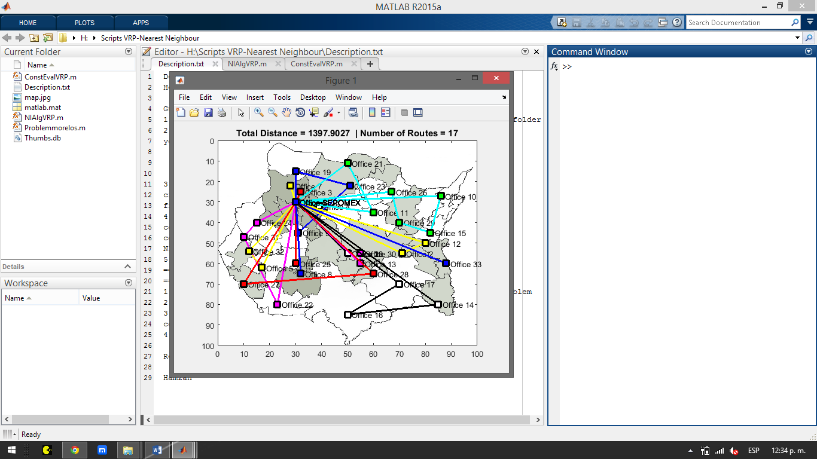Expand the Details panel chevron
817x459 pixels.
pos(128,267)
